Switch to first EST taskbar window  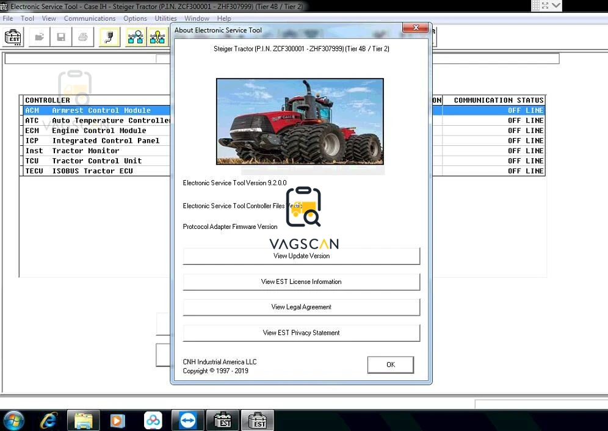point(223,420)
